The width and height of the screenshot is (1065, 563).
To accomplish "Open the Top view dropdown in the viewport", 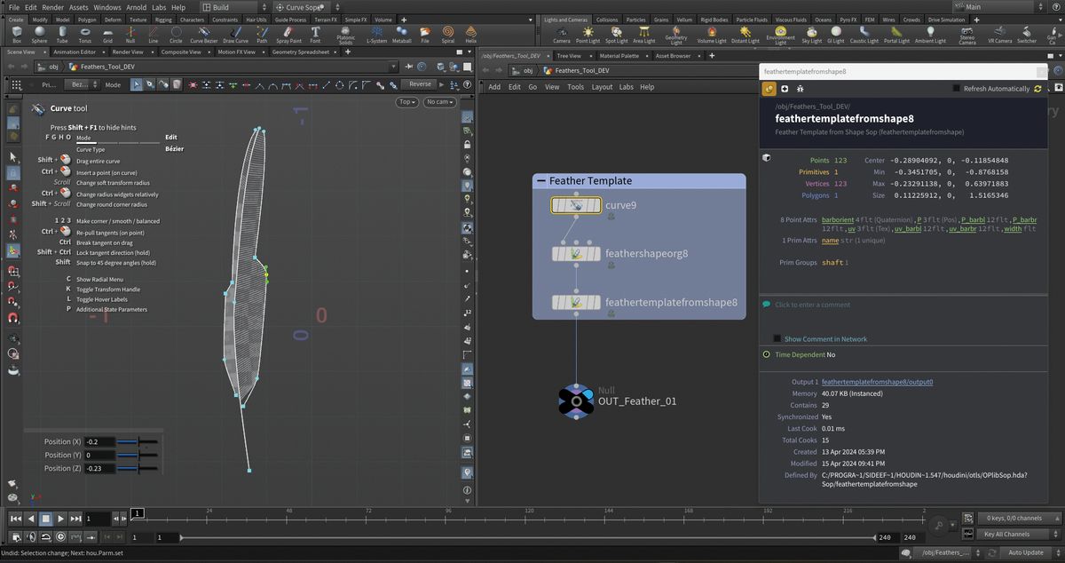I will (406, 101).
